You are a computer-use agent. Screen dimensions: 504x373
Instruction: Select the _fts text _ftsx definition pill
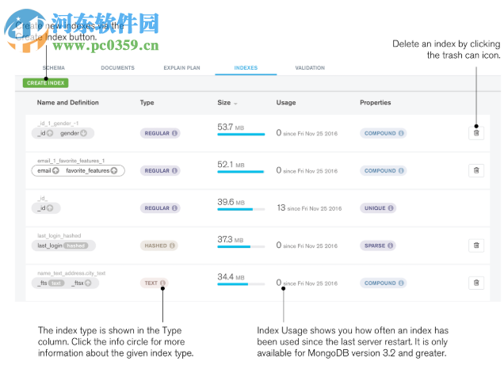(x=65, y=283)
